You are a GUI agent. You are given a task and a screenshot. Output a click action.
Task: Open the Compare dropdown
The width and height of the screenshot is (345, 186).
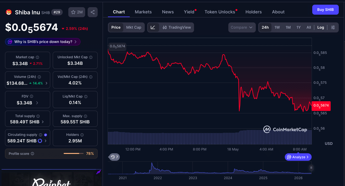(242, 27)
